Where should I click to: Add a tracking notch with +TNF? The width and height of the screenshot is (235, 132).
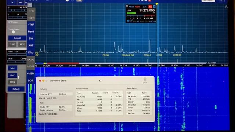point(31,25)
